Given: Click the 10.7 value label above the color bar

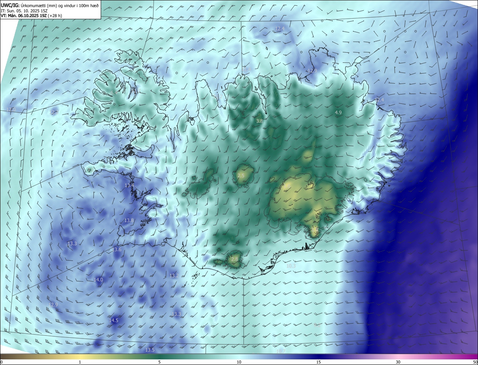Looking at the screenshot, I should click(x=281, y=352).
